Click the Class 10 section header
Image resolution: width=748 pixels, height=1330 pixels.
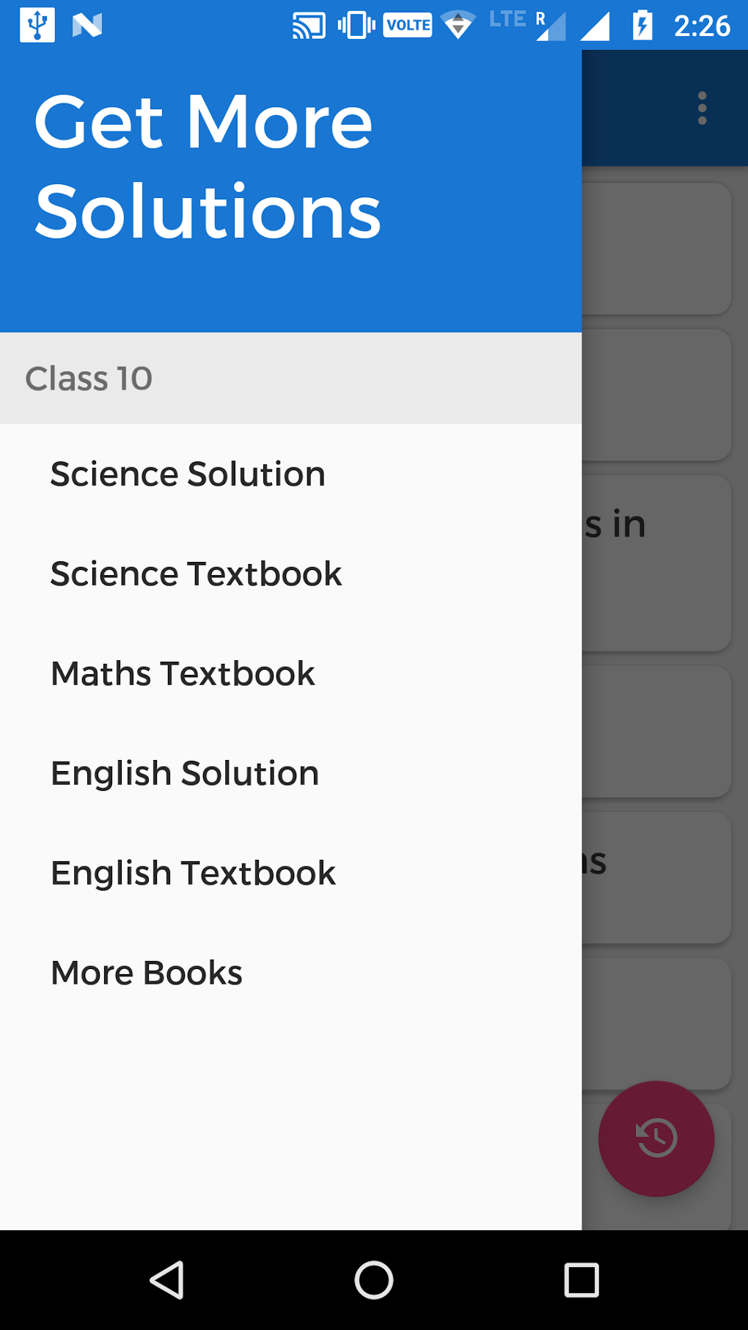89,379
